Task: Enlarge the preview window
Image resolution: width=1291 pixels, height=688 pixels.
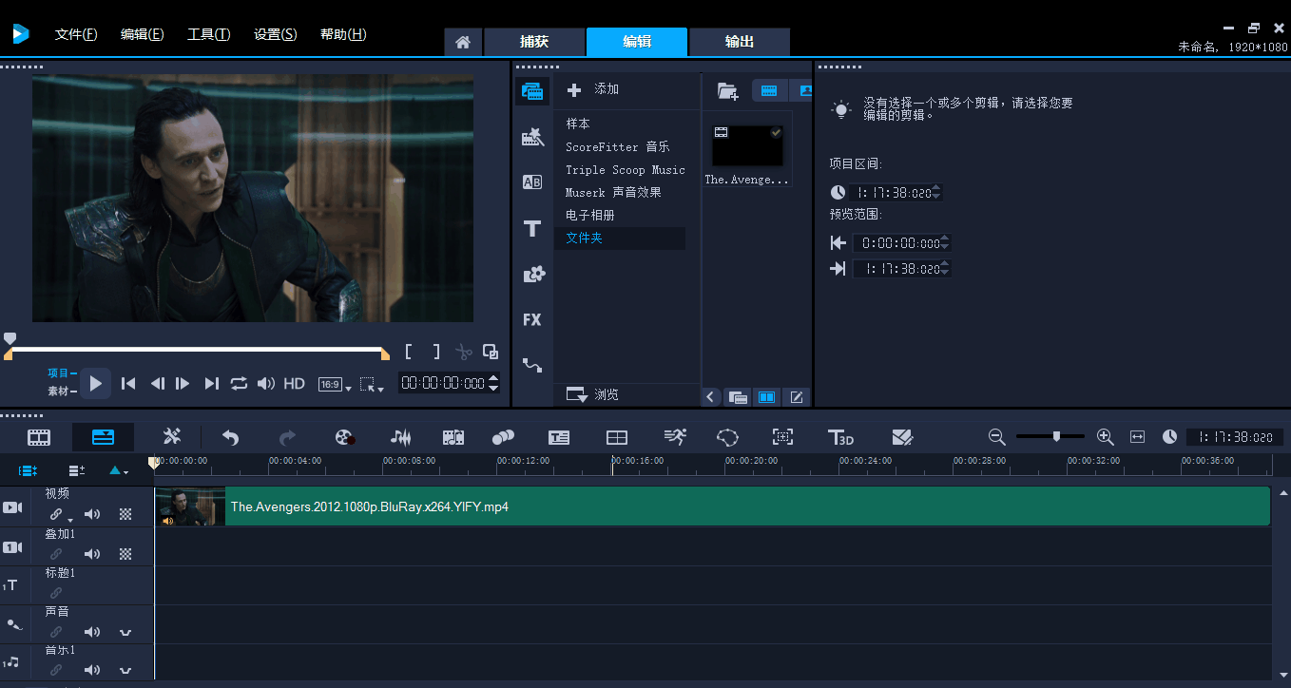Action: click(491, 352)
